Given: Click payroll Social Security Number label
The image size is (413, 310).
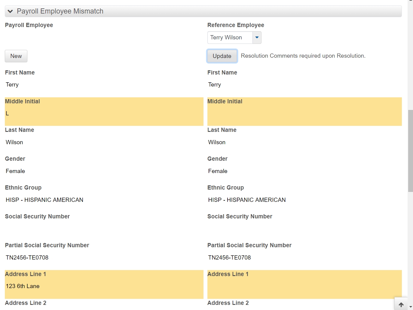Looking at the screenshot, I should pyautogui.click(x=37, y=217).
